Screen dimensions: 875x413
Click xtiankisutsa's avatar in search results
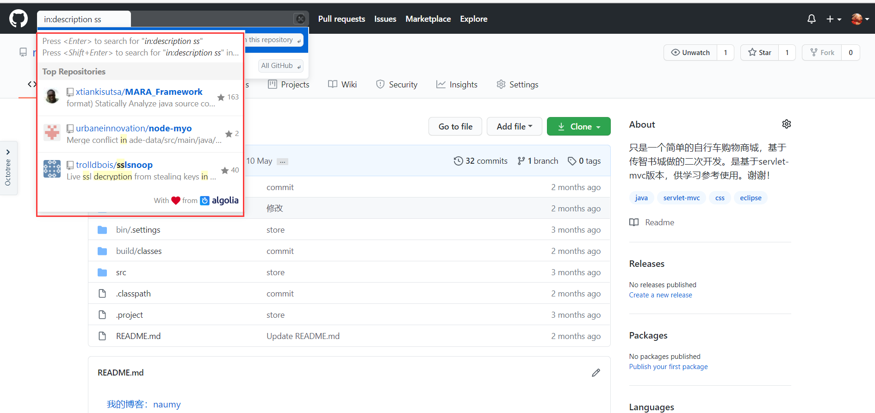pyautogui.click(x=52, y=96)
